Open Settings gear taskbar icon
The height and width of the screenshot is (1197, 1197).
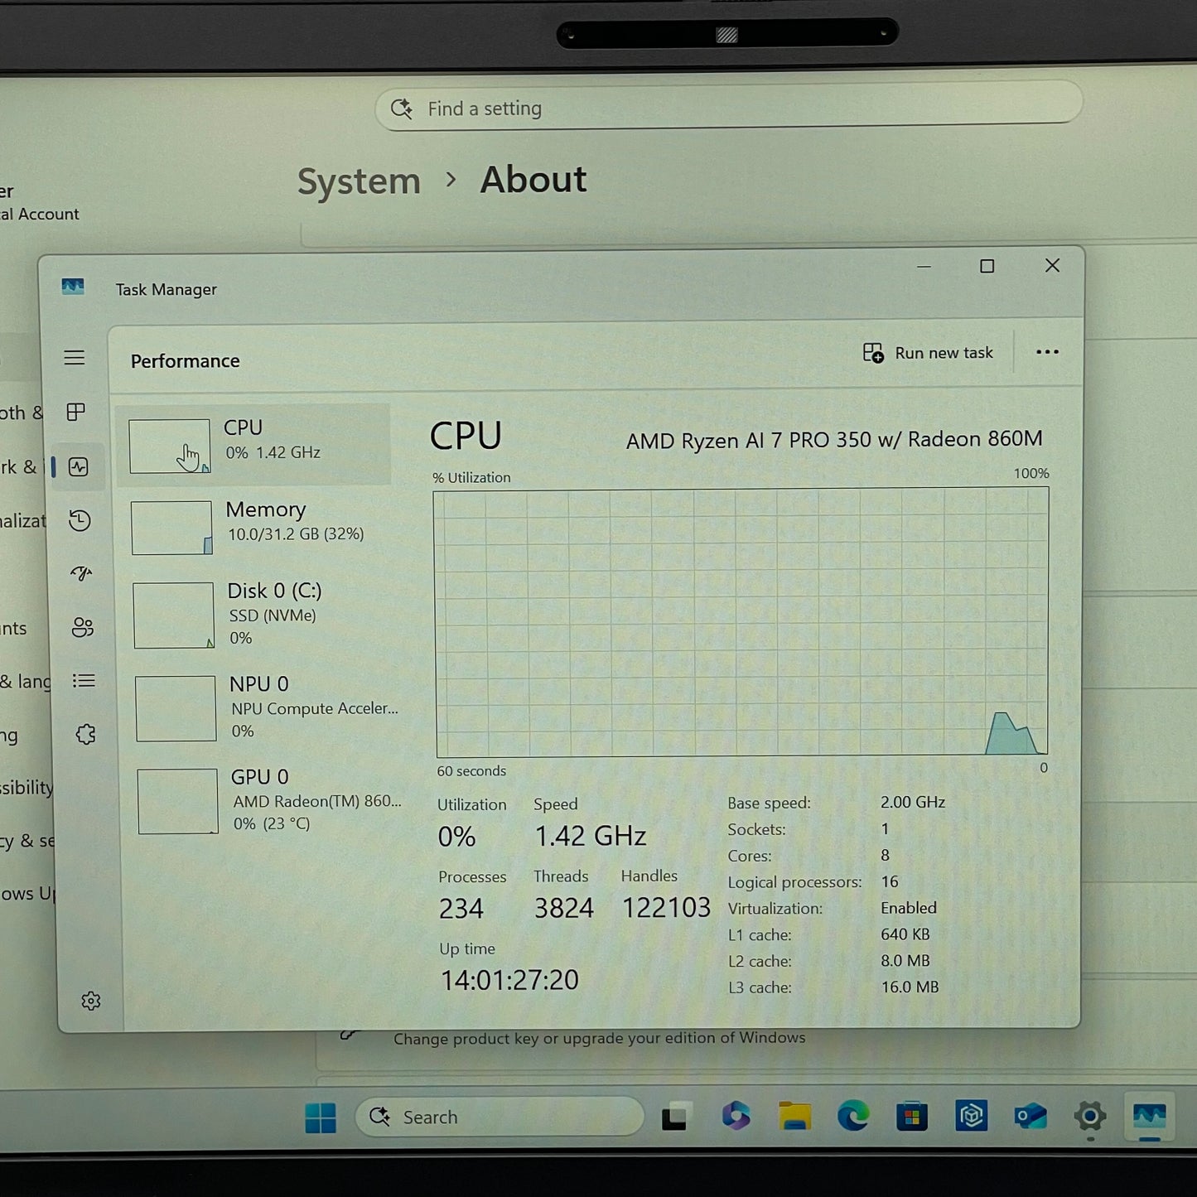pos(1090,1117)
